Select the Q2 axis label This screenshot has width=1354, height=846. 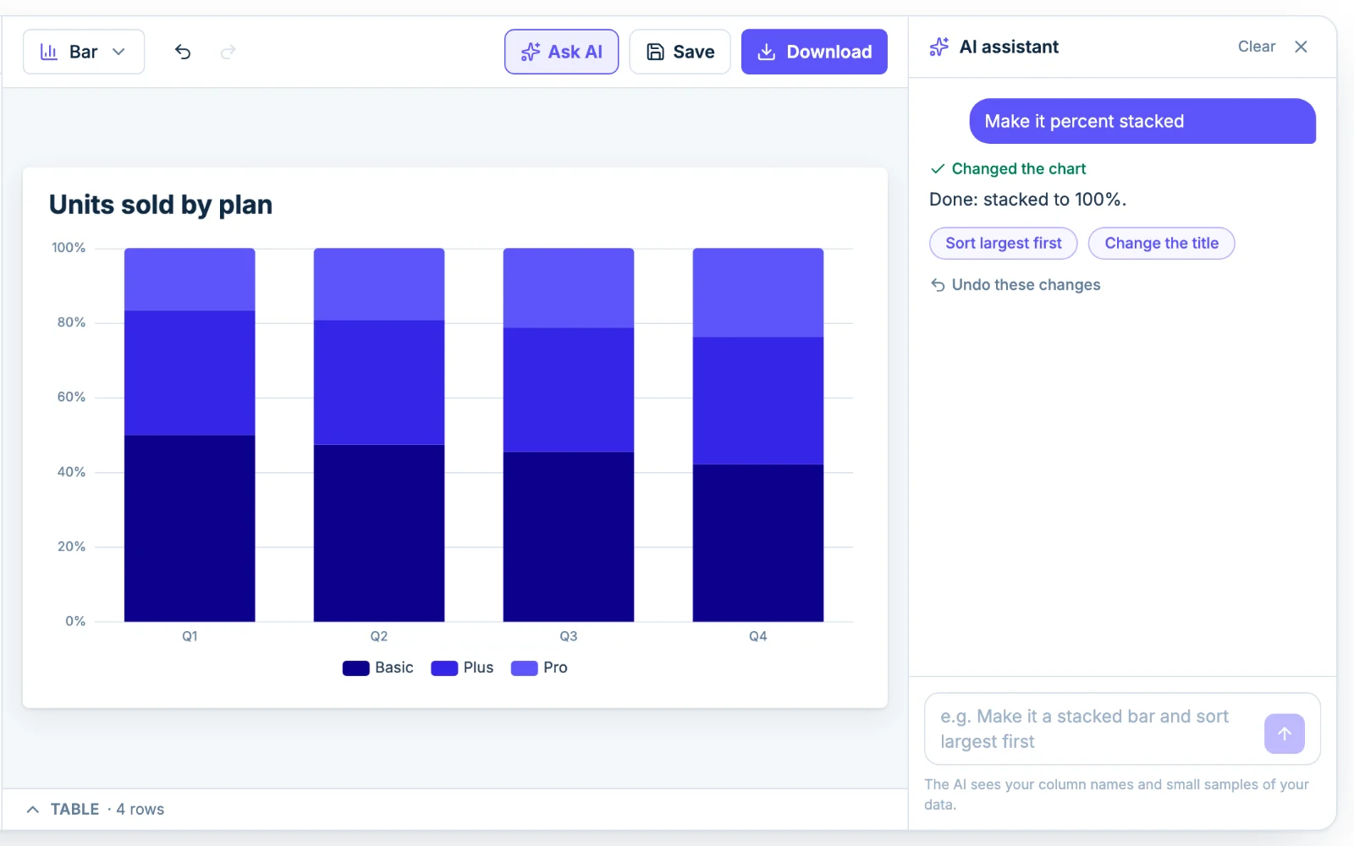(x=379, y=636)
